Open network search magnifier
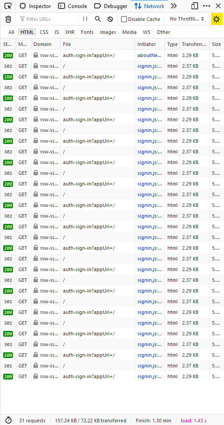The width and height of the screenshot is (224, 425). click(x=98, y=19)
